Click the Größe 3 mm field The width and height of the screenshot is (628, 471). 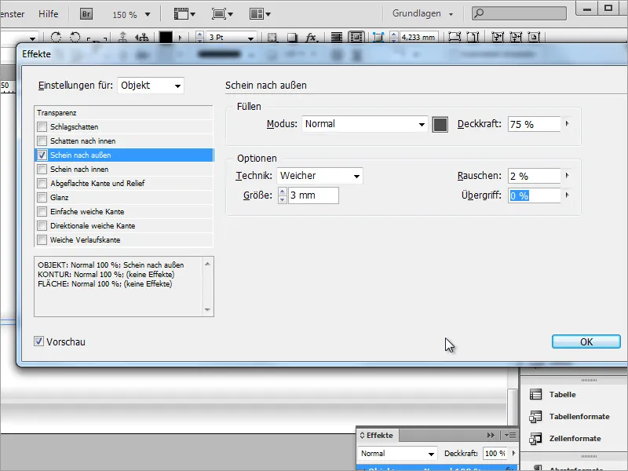tap(313, 195)
